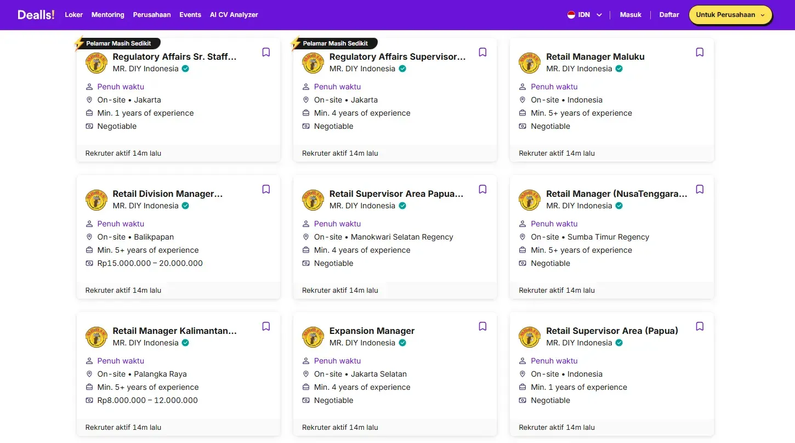Click MR. DIY logo on Retail Supervisor Area (Papua) card

click(x=530, y=337)
